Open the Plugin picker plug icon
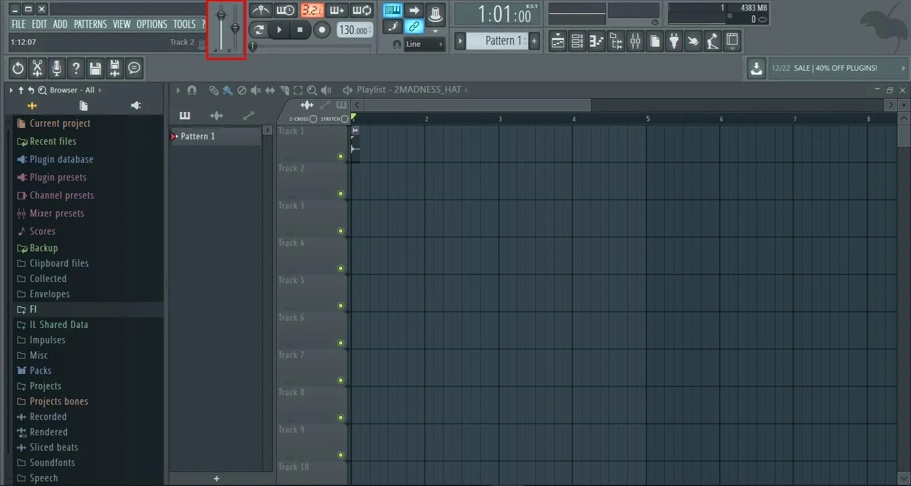 click(x=674, y=41)
